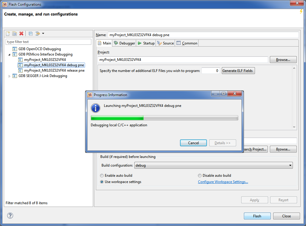Collapse all configurations in the tree

click(x=30, y=33)
